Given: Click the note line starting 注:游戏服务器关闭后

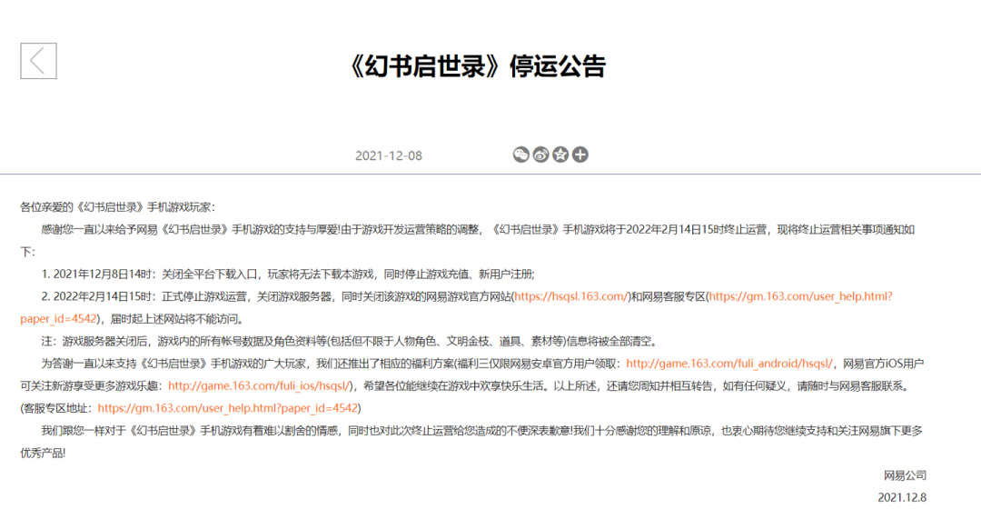Looking at the screenshot, I should click(x=349, y=341).
